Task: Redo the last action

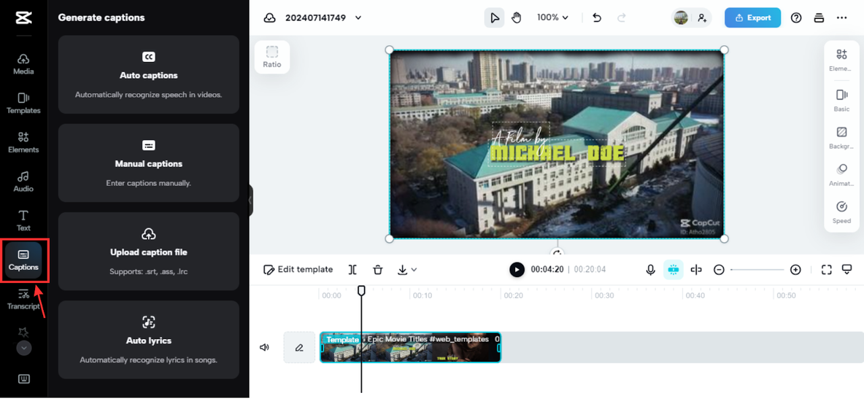Action: point(622,18)
